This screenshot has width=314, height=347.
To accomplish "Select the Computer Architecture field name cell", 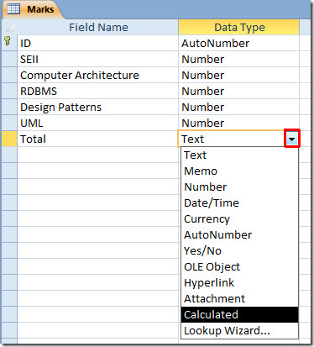I will click(97, 75).
